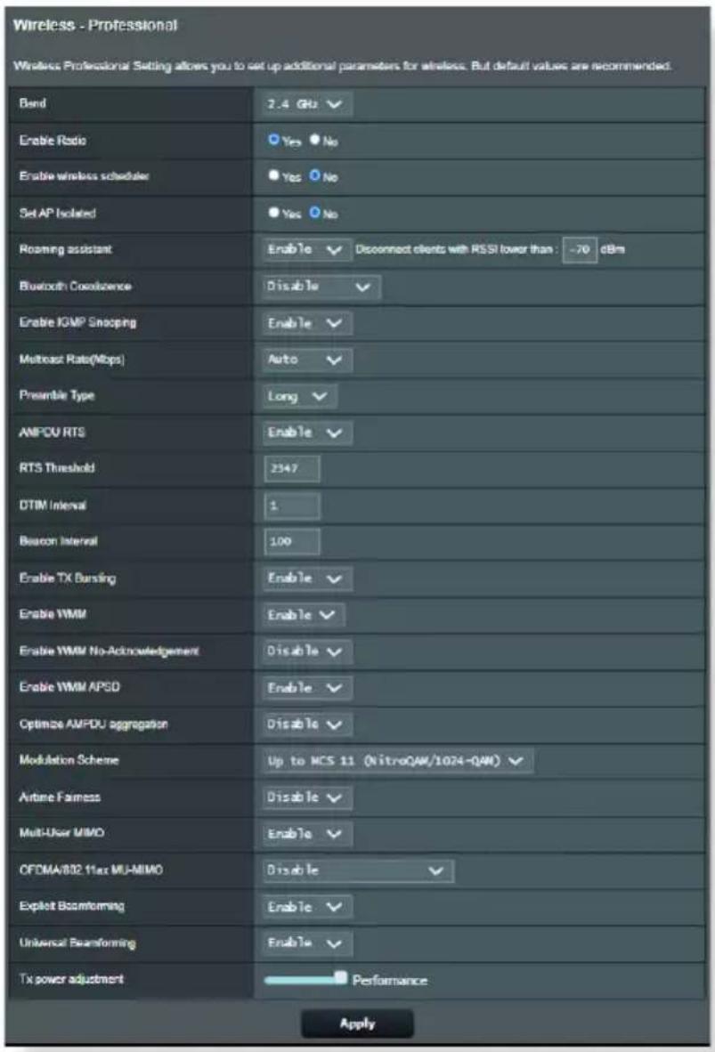Open the WMM No-Acknowledgement dropdown

click(x=306, y=651)
